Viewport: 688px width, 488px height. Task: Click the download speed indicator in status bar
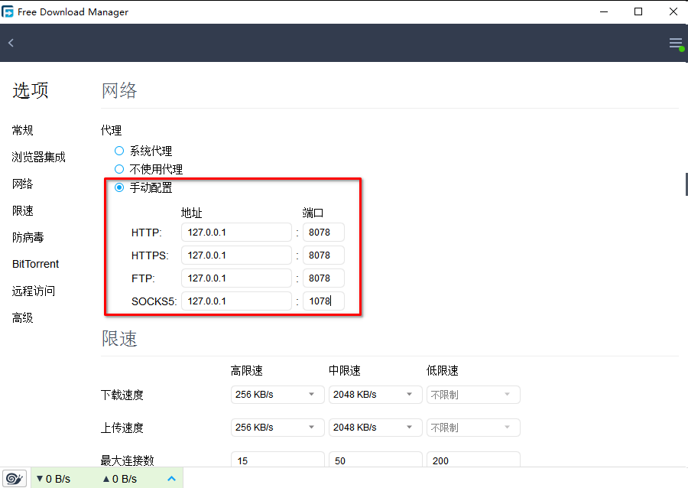click(x=54, y=479)
